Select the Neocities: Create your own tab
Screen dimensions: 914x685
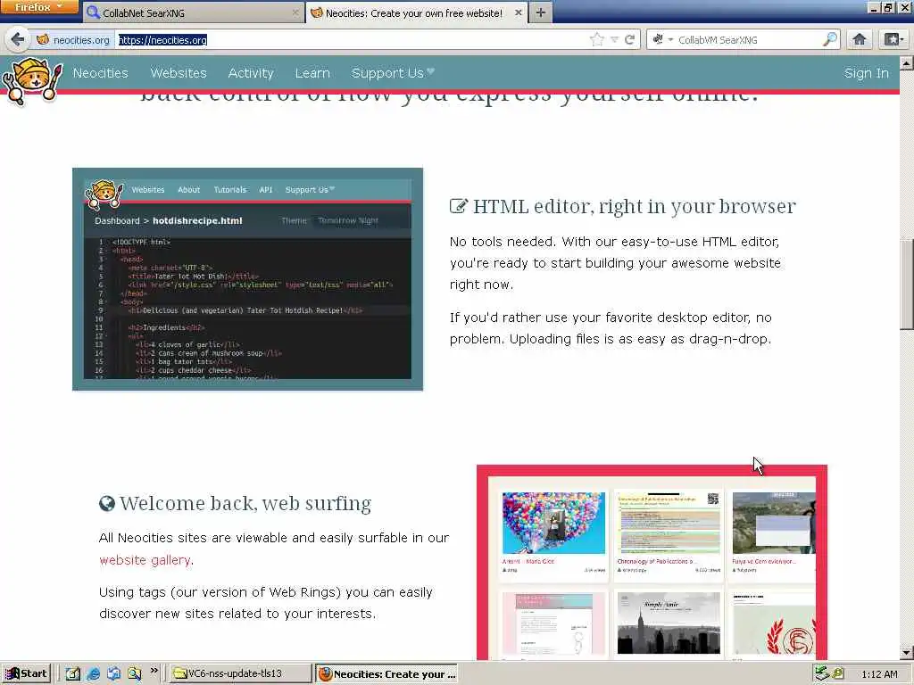416,12
